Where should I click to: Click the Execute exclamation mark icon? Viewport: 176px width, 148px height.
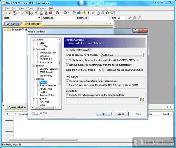89,13
